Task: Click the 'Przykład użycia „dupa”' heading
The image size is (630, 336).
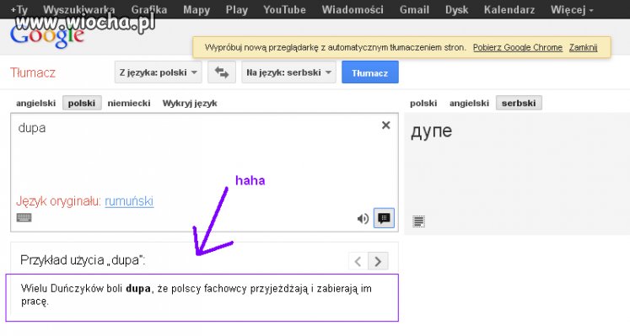Action: pyautogui.click(x=83, y=260)
